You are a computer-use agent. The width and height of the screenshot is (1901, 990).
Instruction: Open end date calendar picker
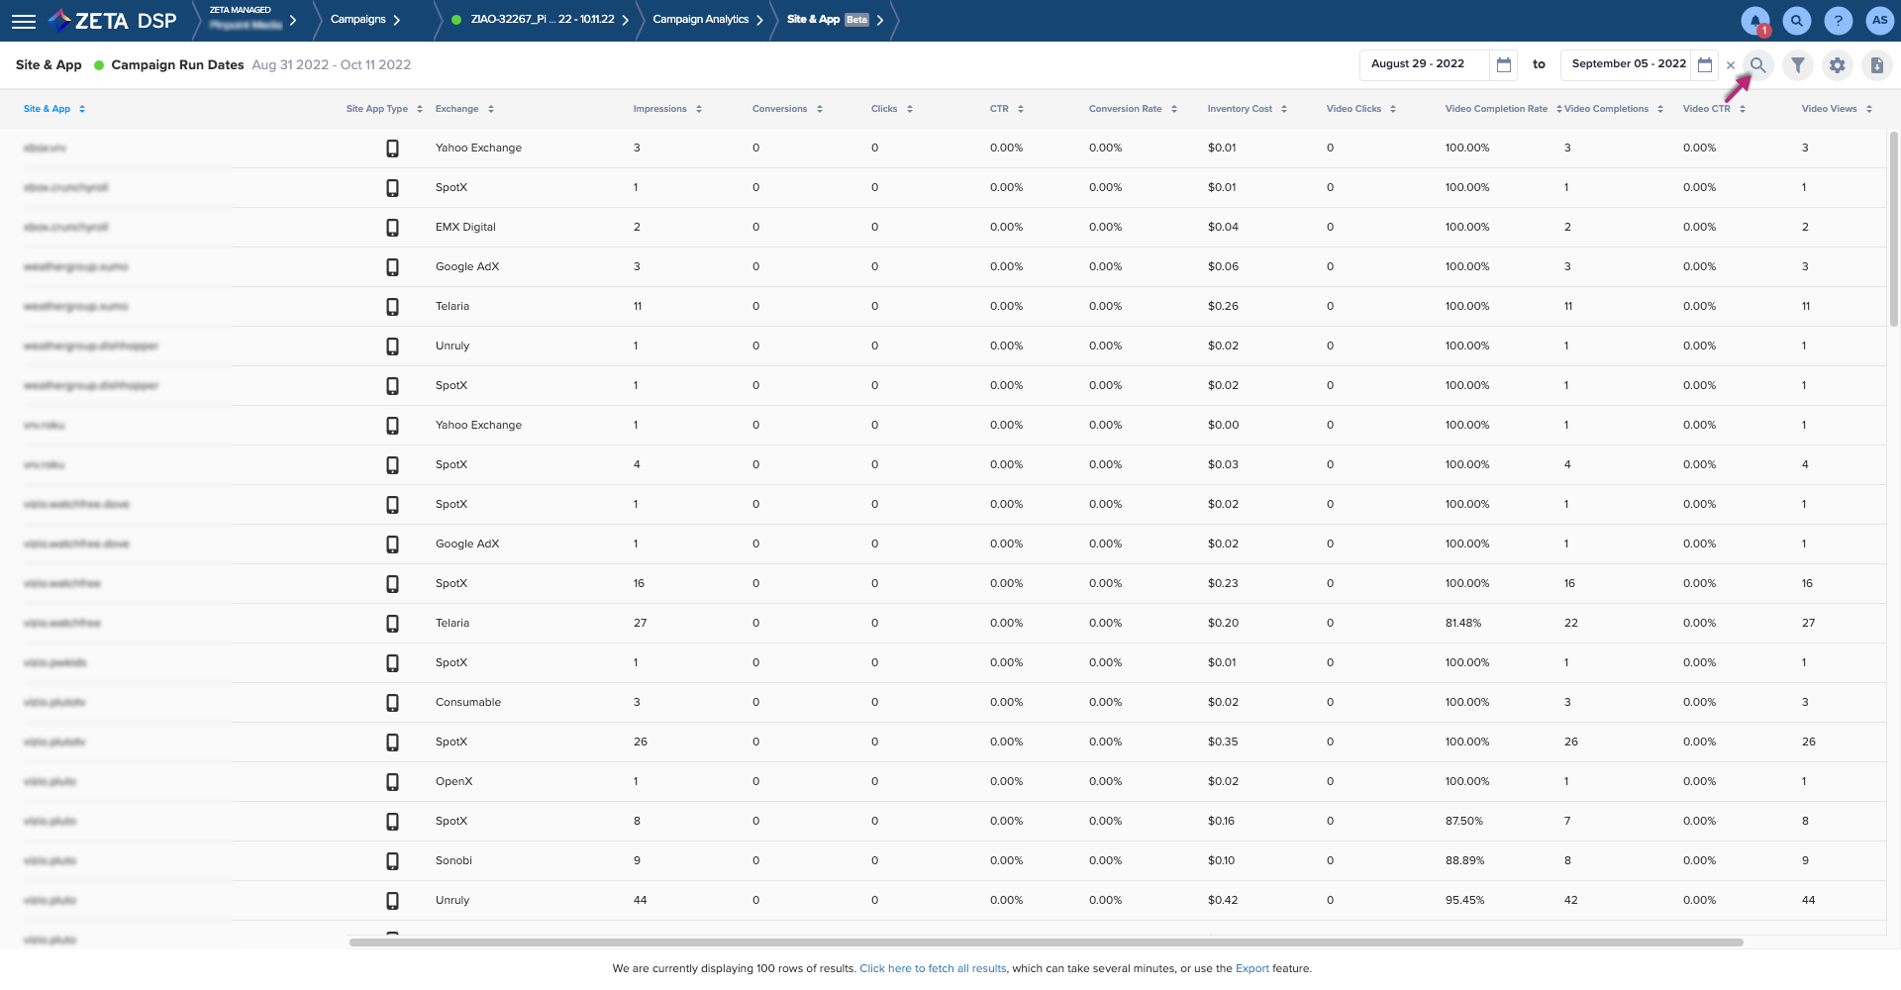[x=1705, y=65]
